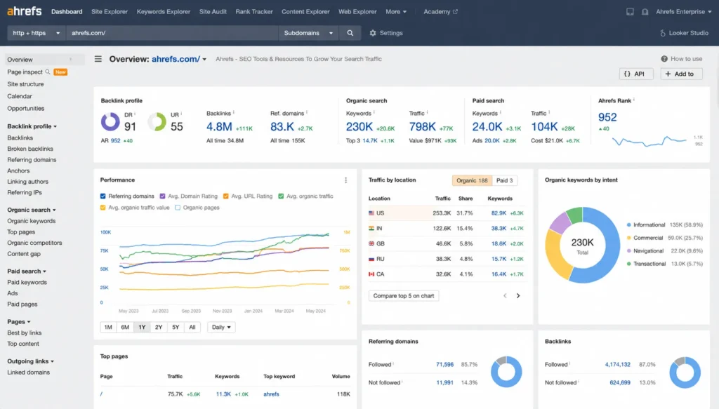719x409 pixels.
Task: Select the 5Y time range
Action: (x=176, y=327)
